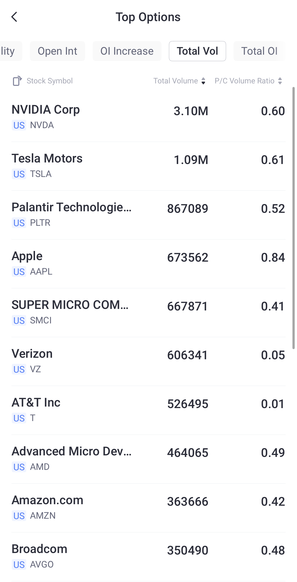This screenshot has height=582, width=297.
Task: Sort by Total Volume arrows
Action: coord(203,81)
